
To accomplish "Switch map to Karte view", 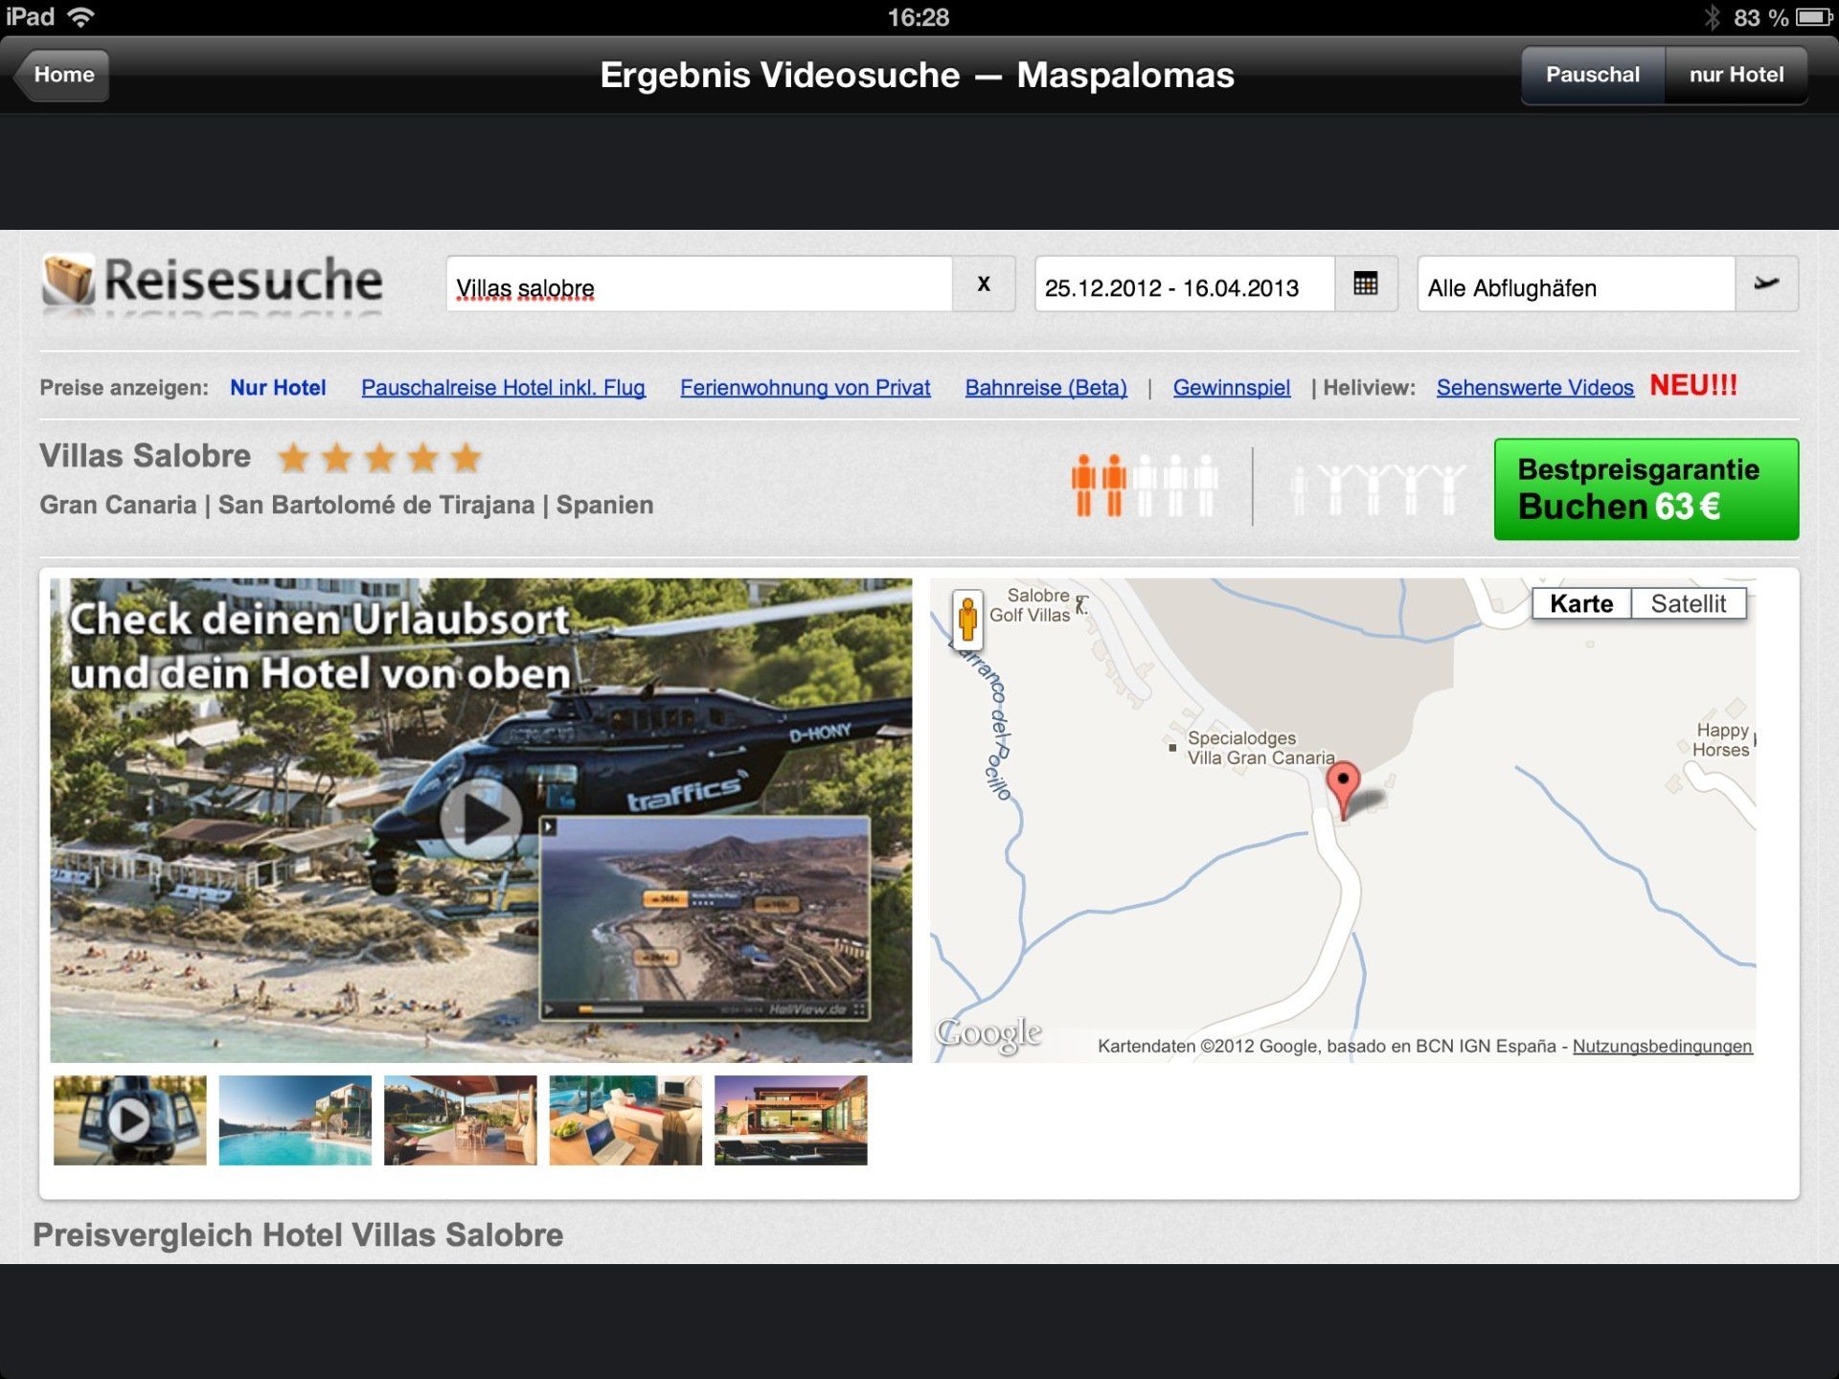I will [x=1580, y=604].
